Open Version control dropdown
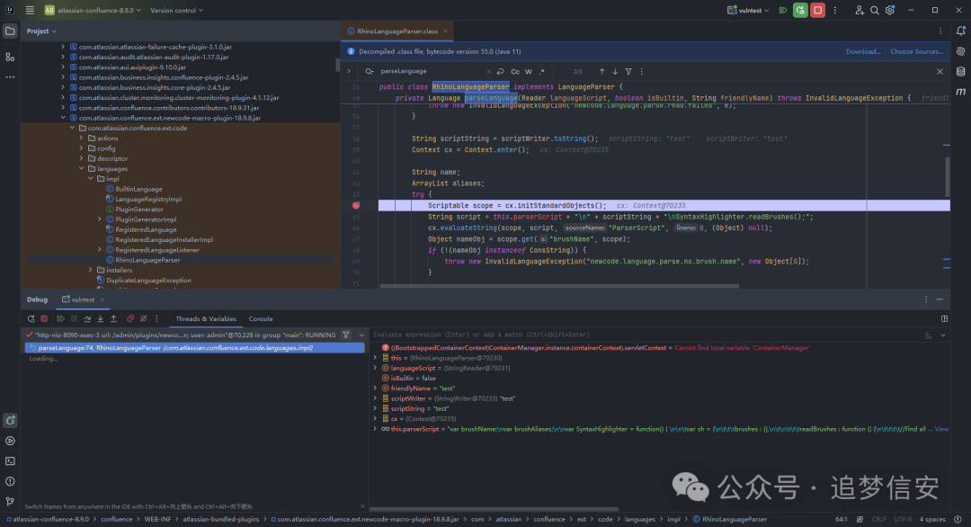This screenshot has width=971, height=527. [x=176, y=10]
